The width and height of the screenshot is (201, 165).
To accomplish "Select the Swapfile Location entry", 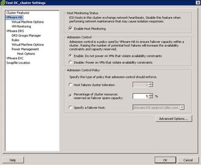I will [x=18, y=63].
